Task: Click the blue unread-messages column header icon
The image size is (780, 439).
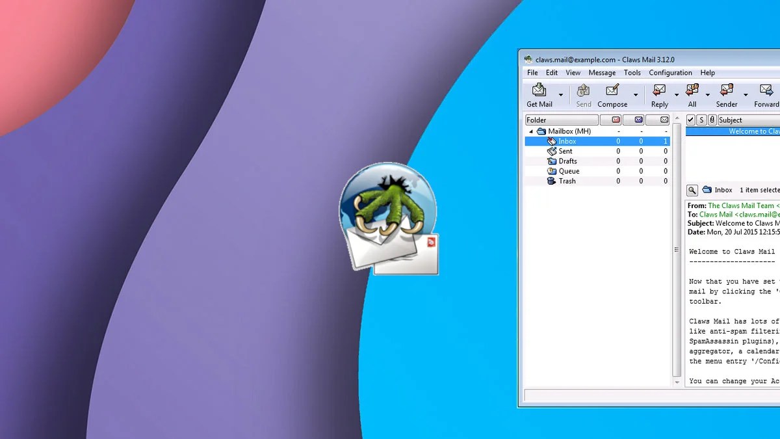Action: (x=638, y=120)
